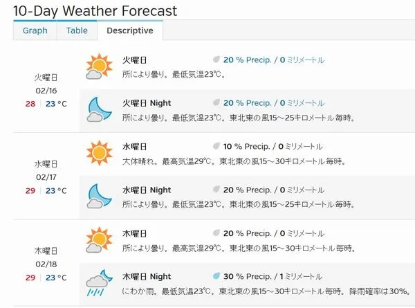Click the rain shower icon for 木曜日 Night
This screenshot has height=308, width=415.
[x=99, y=283]
